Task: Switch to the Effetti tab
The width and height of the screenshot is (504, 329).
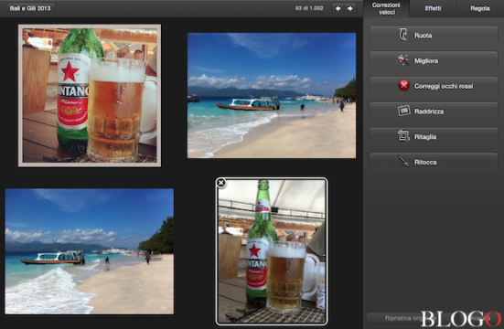Action: (x=433, y=8)
